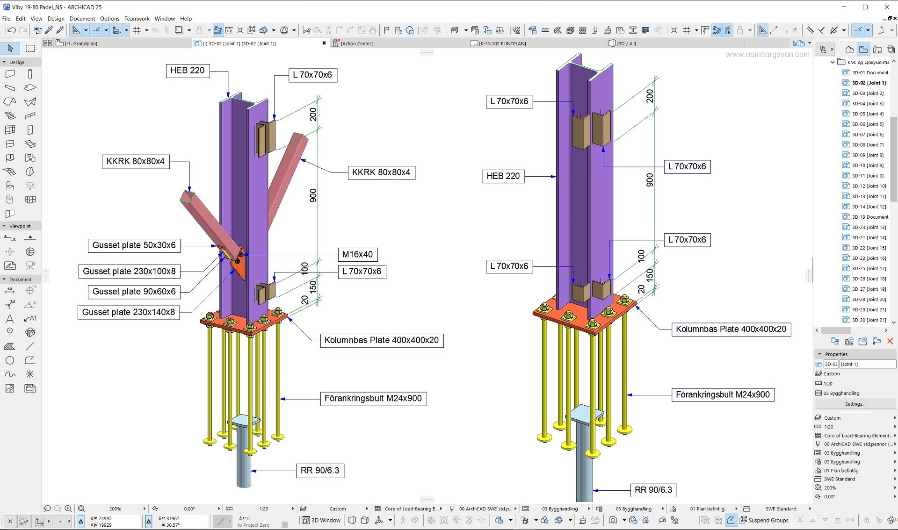The image size is (898, 530).
Task: Click the Undo icon
Action: [x=11, y=30]
